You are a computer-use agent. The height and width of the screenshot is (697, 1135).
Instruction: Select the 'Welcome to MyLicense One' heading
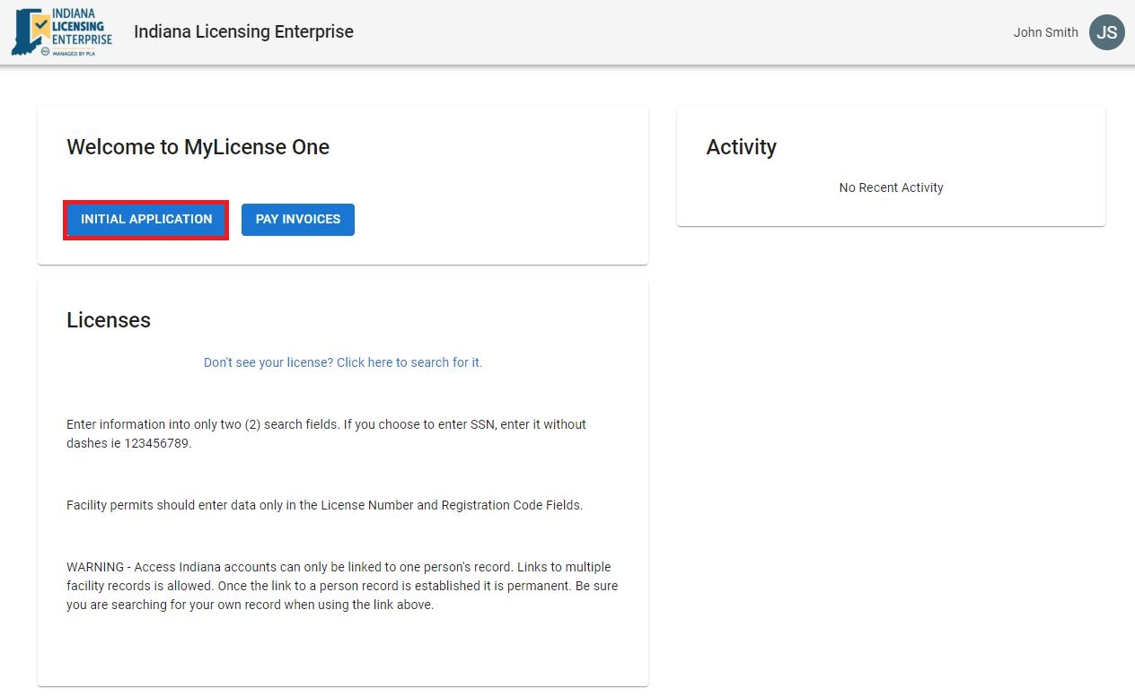pyautogui.click(x=198, y=147)
